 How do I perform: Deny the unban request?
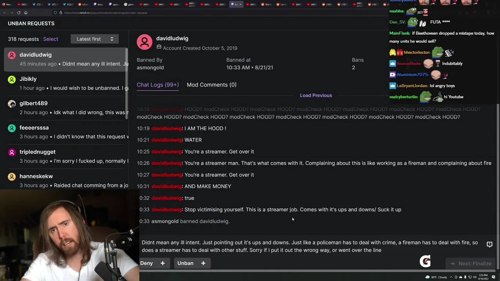pos(146,263)
